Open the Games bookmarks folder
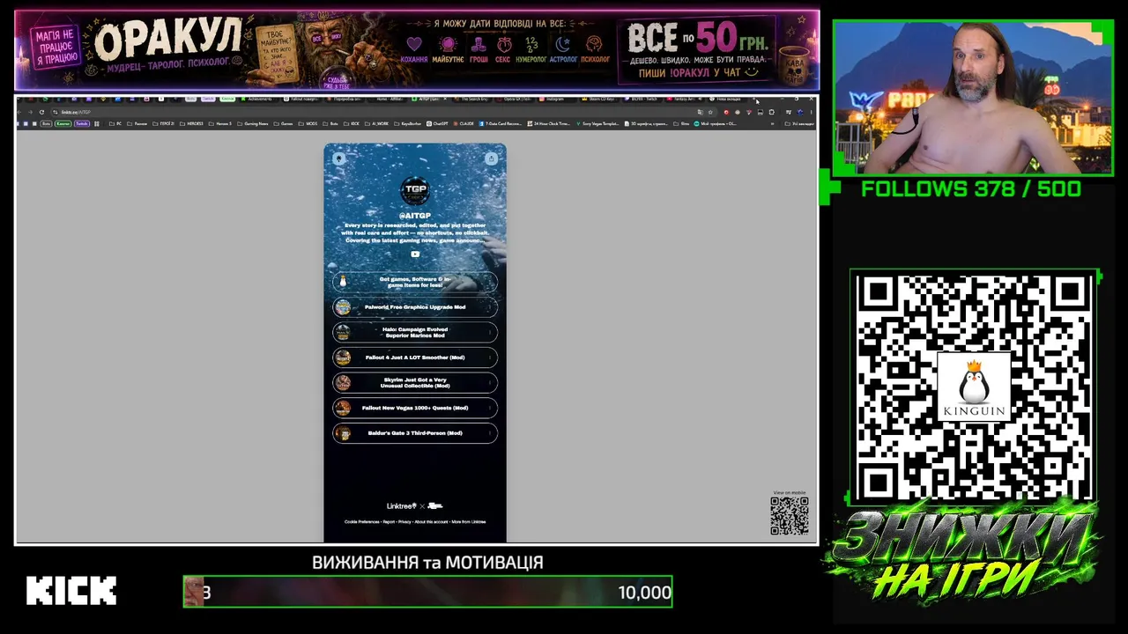Image resolution: width=1128 pixels, height=634 pixels. pyautogui.click(x=285, y=124)
